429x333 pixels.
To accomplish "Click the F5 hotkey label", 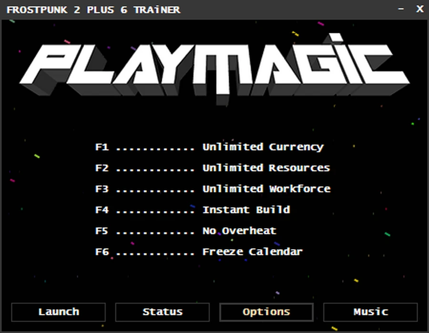I will (x=102, y=231).
